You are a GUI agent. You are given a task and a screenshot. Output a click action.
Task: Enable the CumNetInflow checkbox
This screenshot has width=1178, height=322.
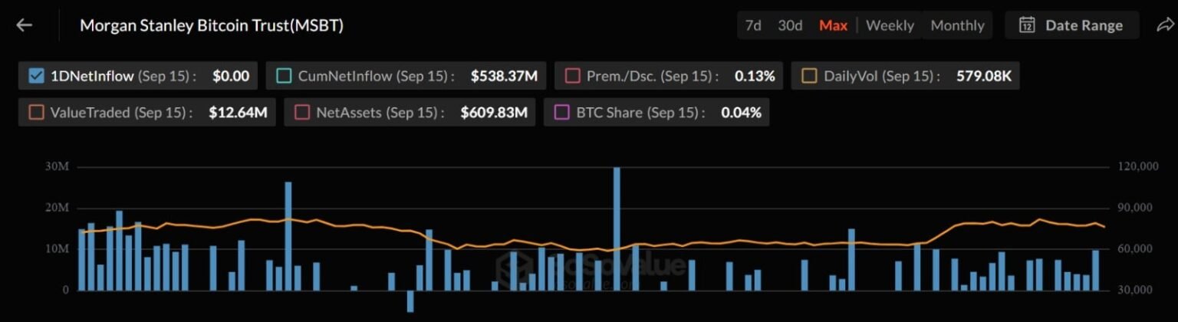[284, 76]
